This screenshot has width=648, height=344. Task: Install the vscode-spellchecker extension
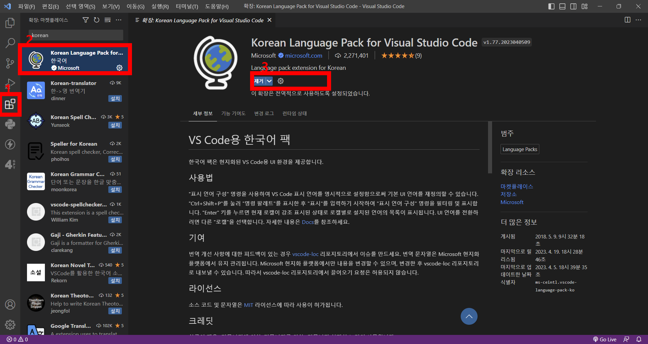115,220
